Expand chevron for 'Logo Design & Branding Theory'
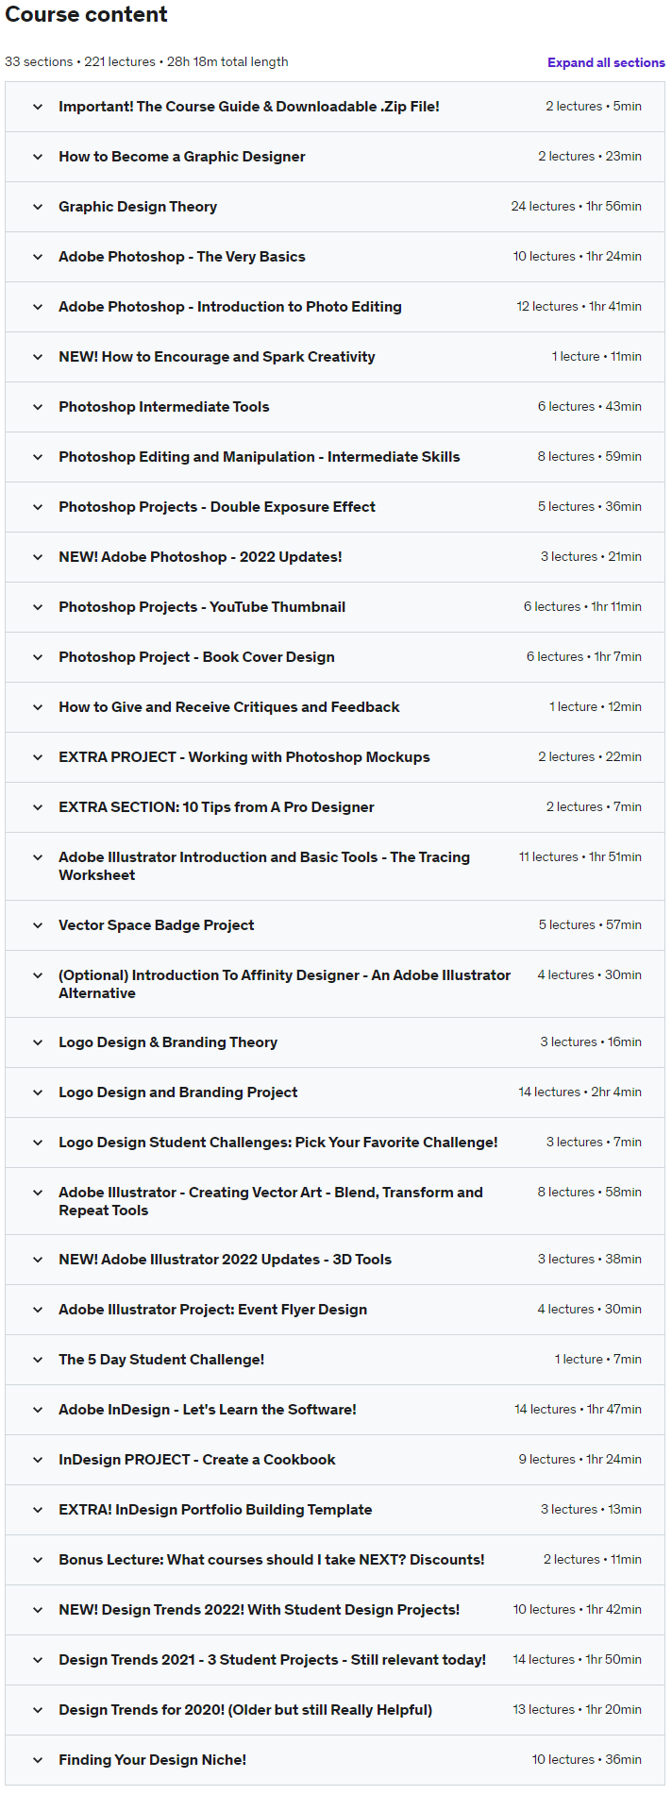Viewport: 672px width, 1795px height. pyautogui.click(x=38, y=1042)
